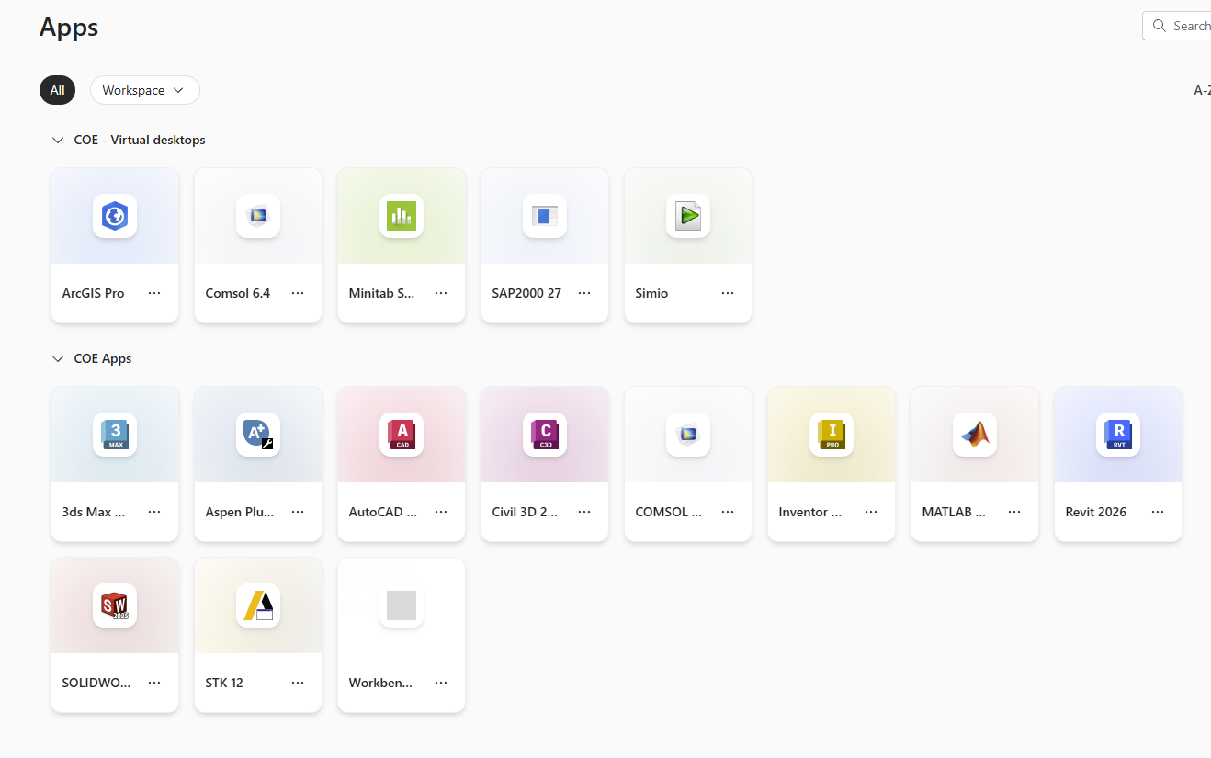Open the Workbench gray placeholder icon
The height and width of the screenshot is (758, 1211).
402,605
